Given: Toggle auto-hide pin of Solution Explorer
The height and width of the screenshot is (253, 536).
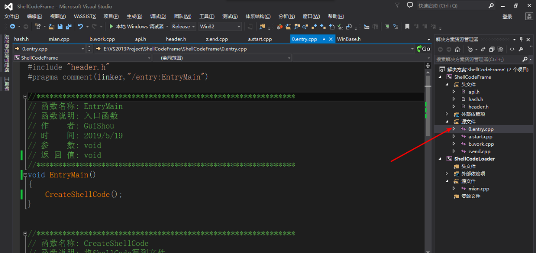Looking at the screenshot, I should (521, 39).
